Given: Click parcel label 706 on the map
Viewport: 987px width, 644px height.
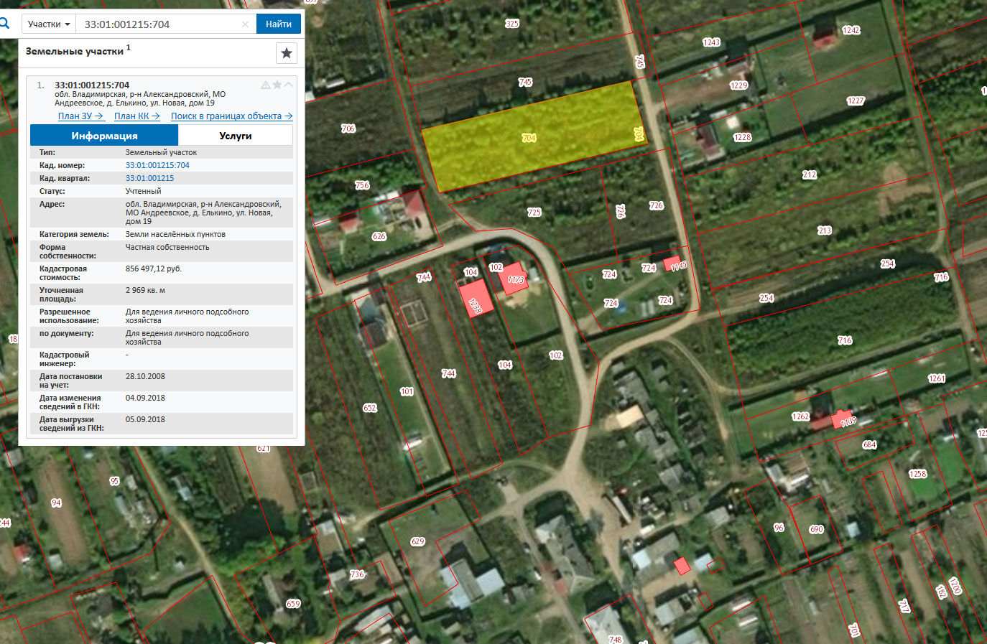Looking at the screenshot, I should [x=348, y=129].
